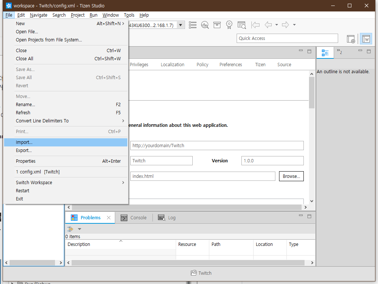Open the Device Manager list icon

coord(192,25)
